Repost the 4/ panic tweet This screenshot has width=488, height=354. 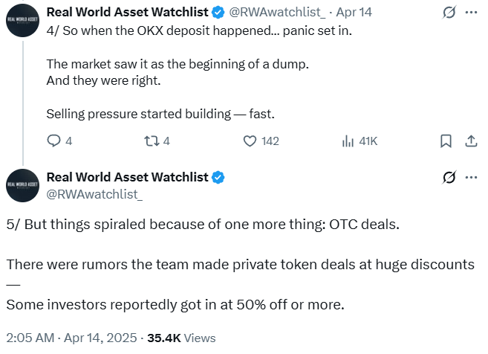152,141
